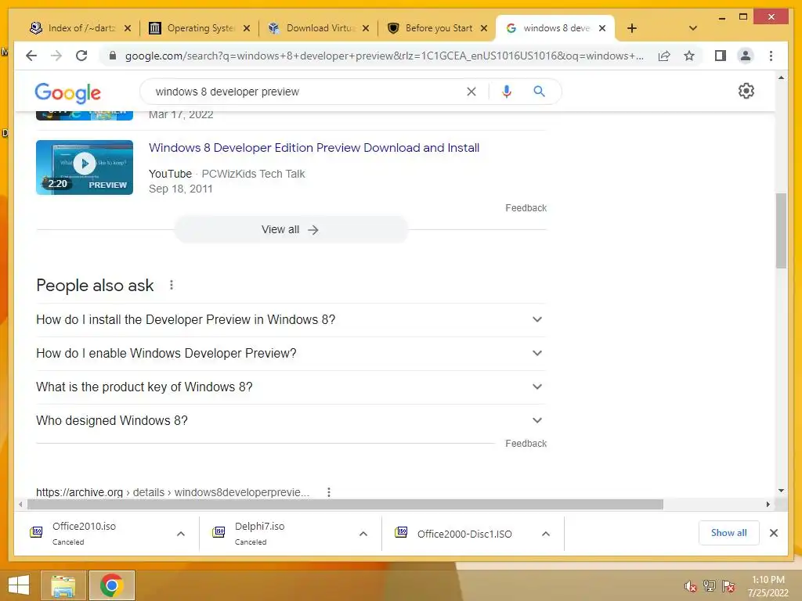
Task: Play the PCWizKids video thumbnail
Action: coord(85,167)
